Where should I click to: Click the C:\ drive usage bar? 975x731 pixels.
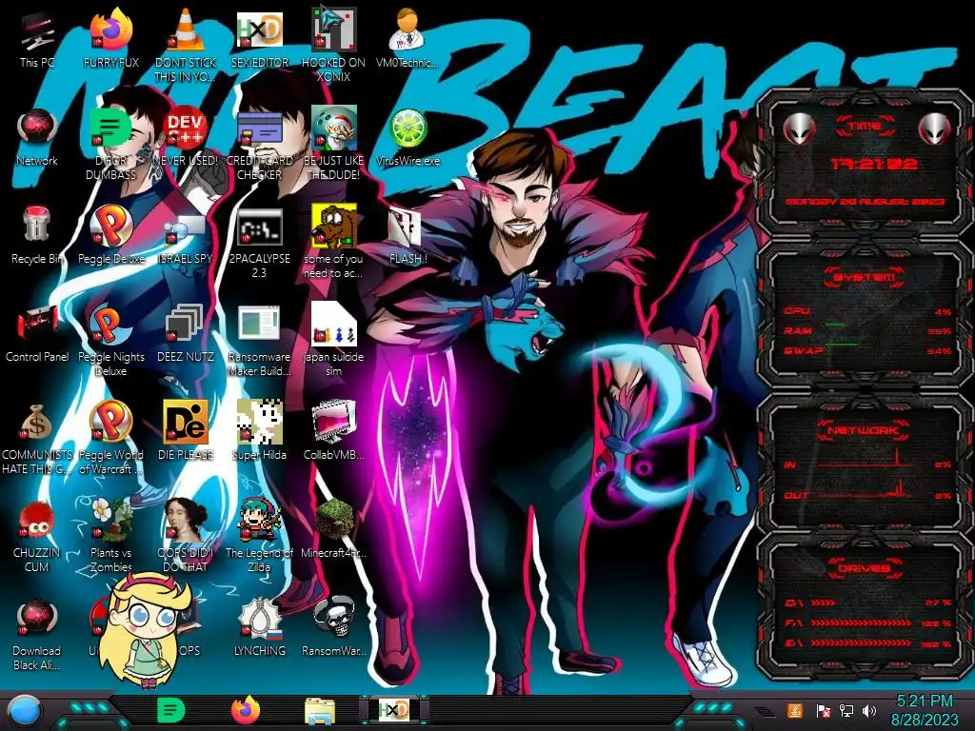(x=867, y=603)
